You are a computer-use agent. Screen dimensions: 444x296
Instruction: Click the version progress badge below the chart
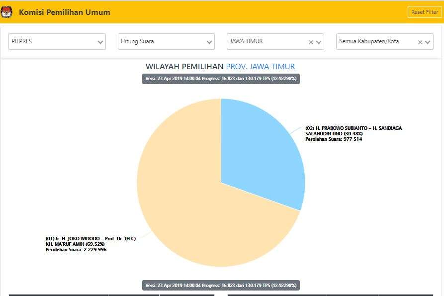tap(221, 286)
